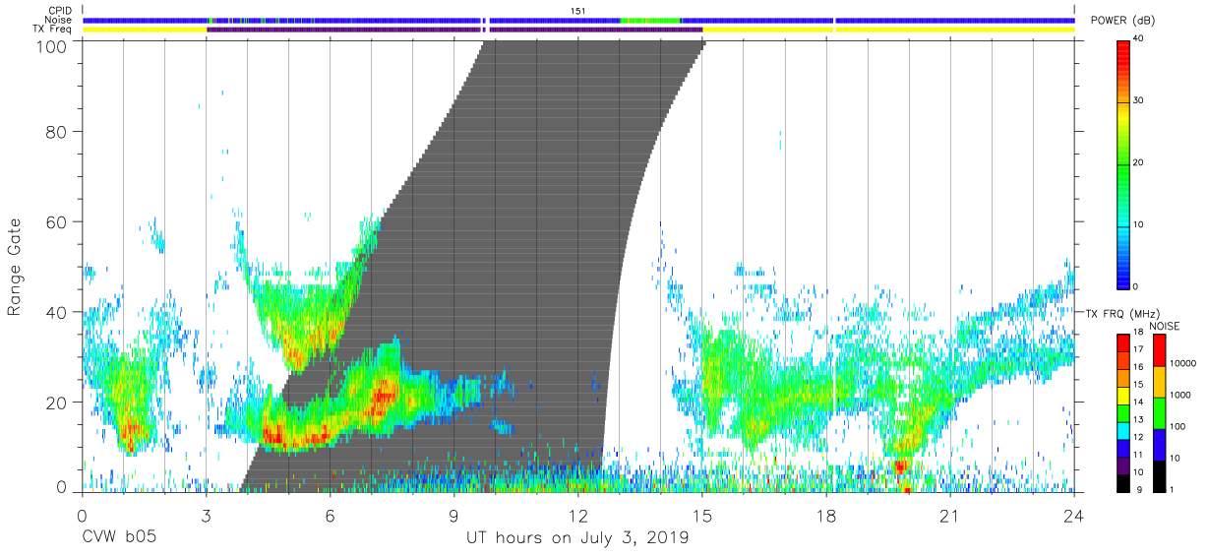Click the NOISE legend title
Image resolution: width=1208 pixels, height=558 pixels.
tap(1164, 326)
